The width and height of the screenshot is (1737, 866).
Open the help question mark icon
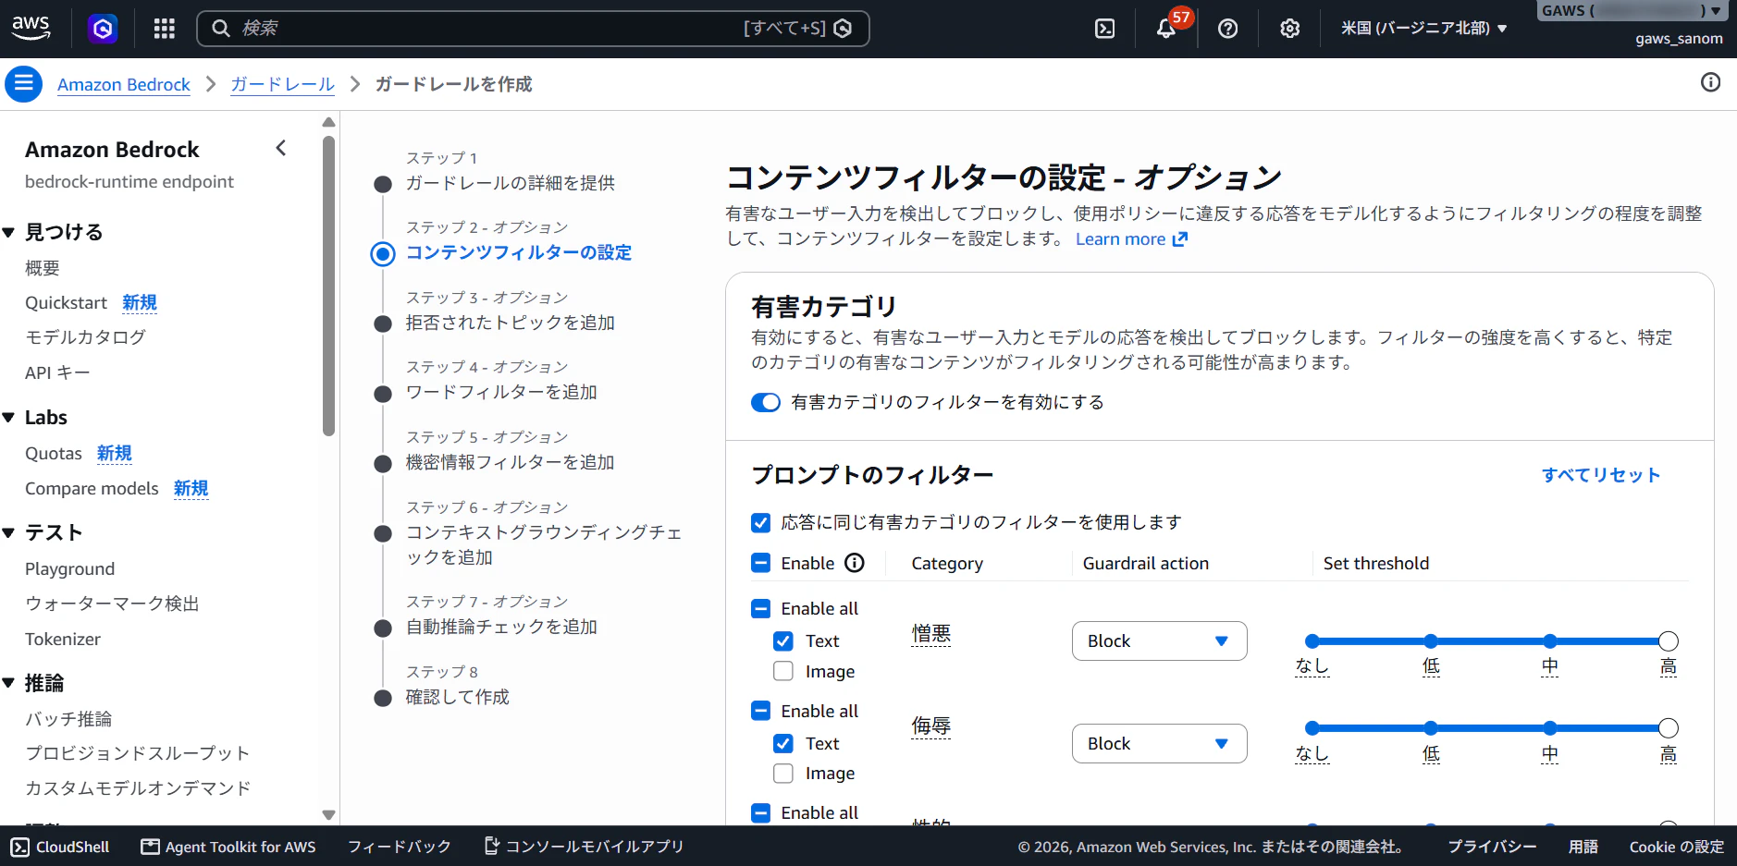(x=1227, y=29)
